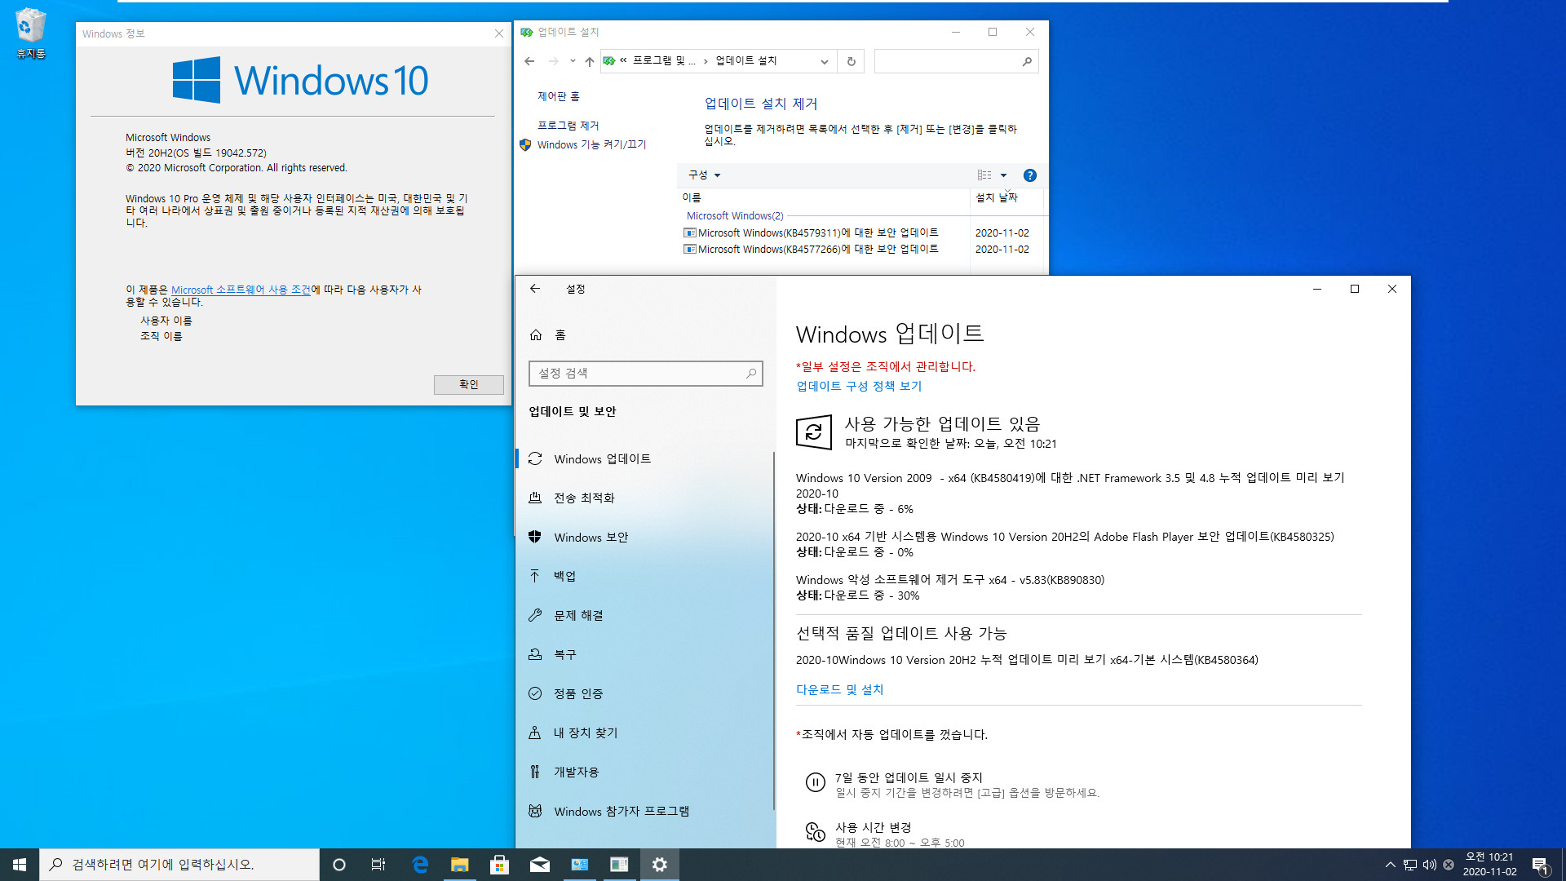
Task: Expand Microsoft Windows(2) update group
Action: 733,215
